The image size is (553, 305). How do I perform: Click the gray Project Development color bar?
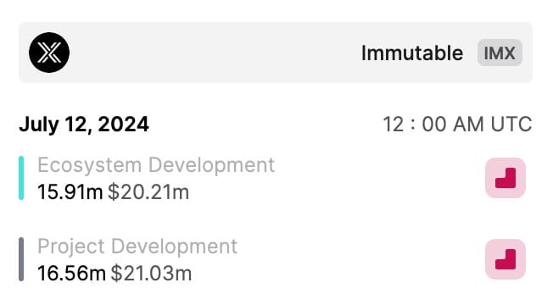(x=21, y=259)
